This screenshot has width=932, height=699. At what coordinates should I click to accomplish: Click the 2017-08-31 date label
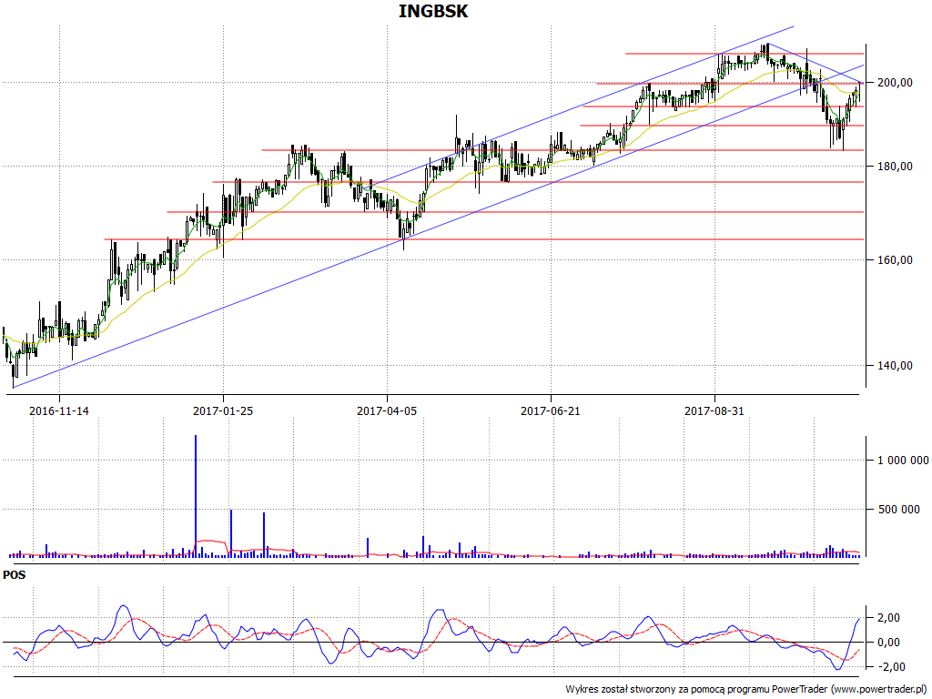714,410
